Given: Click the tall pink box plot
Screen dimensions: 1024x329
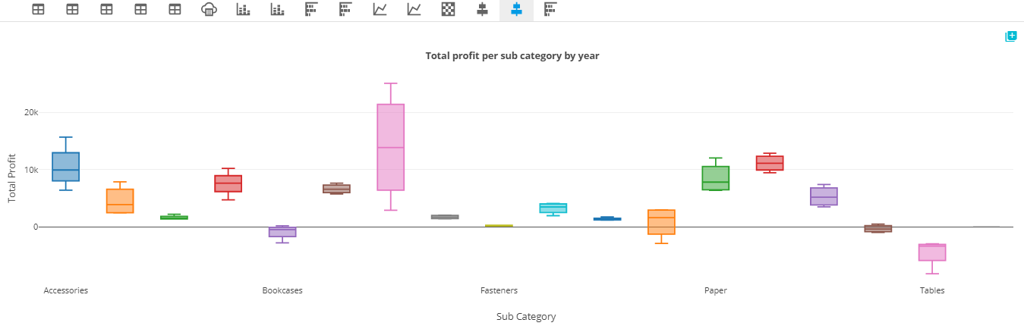Looking at the screenshot, I should (x=390, y=147).
